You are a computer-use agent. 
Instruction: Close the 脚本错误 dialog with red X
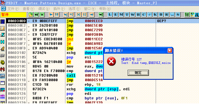pos(170,51)
